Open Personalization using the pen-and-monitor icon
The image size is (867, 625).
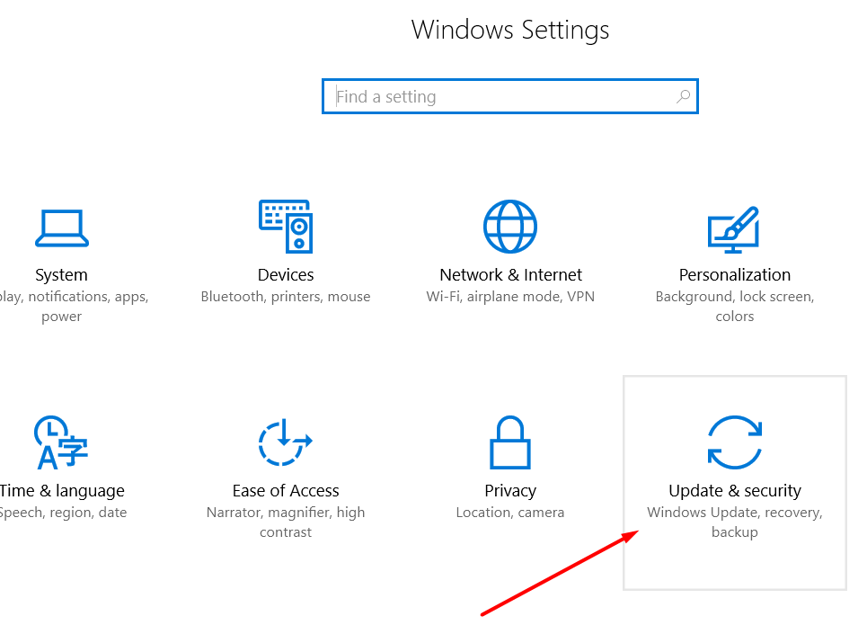point(734,226)
